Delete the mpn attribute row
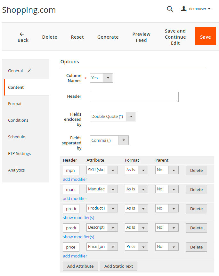Viewport: 219px width, 276px height. point(196,170)
